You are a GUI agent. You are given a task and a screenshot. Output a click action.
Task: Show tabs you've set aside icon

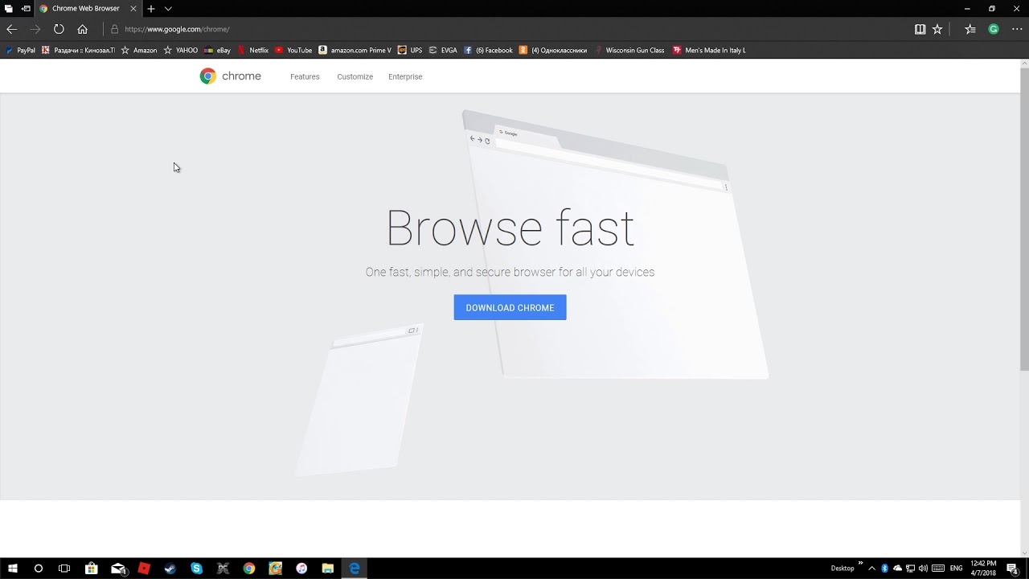coord(9,8)
